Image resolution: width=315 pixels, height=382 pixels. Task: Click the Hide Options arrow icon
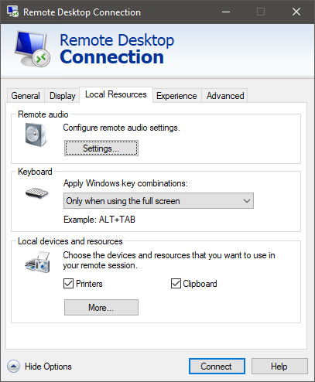click(13, 367)
